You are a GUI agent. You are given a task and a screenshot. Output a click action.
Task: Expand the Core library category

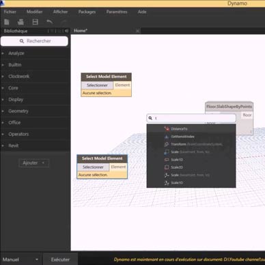click(36, 88)
